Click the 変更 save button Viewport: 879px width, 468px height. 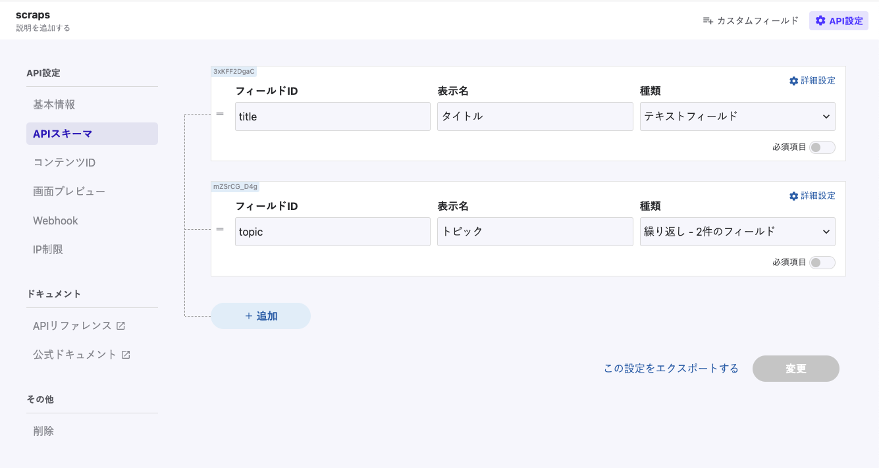(795, 369)
